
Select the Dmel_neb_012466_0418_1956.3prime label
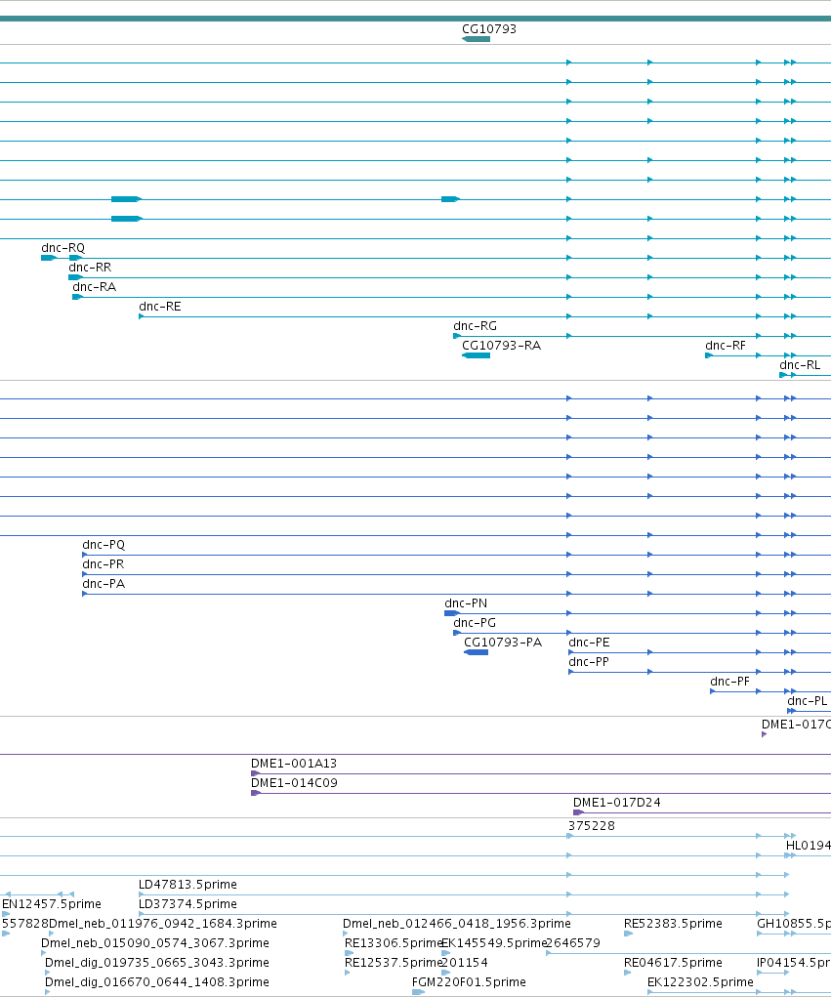click(x=456, y=924)
